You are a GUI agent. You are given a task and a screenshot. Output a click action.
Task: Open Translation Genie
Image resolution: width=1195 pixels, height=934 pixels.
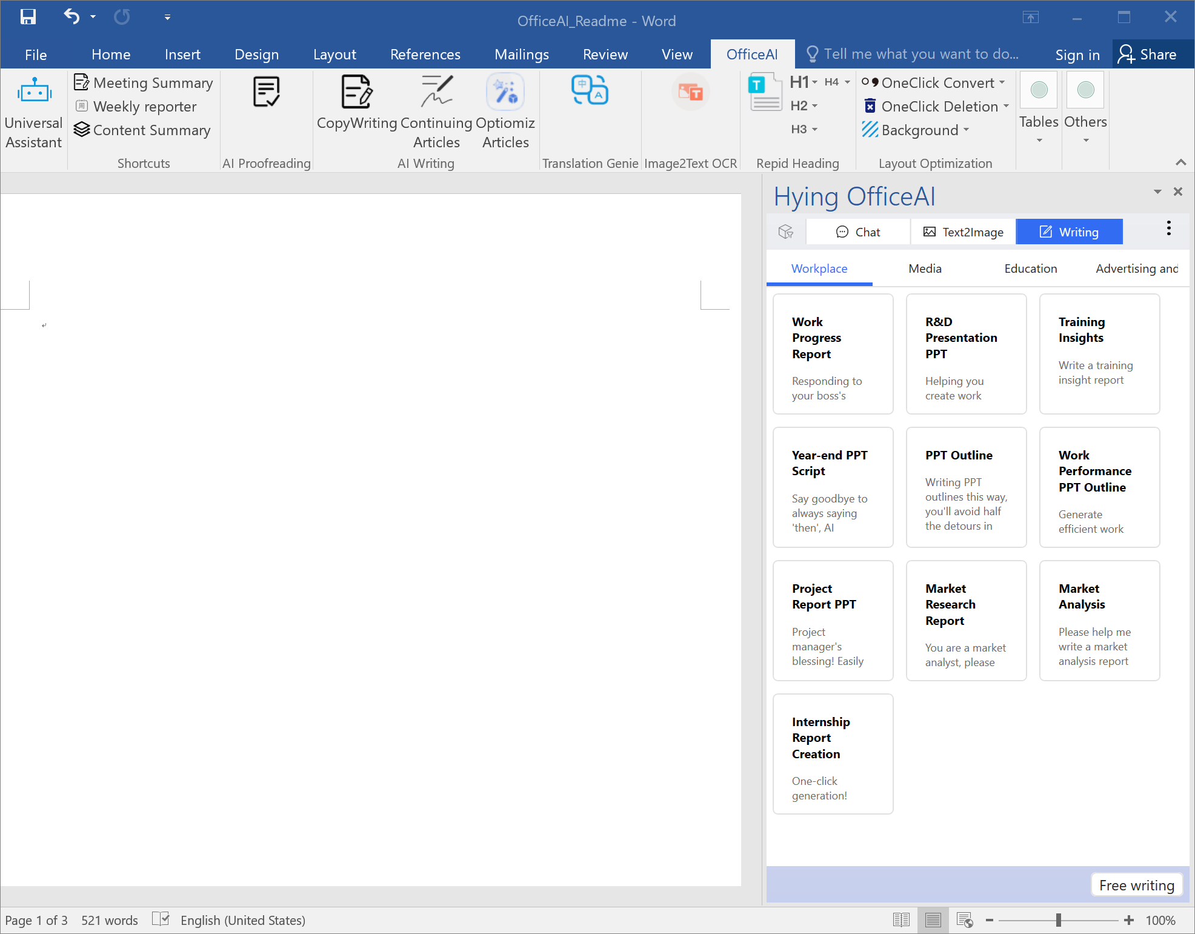coord(590,91)
